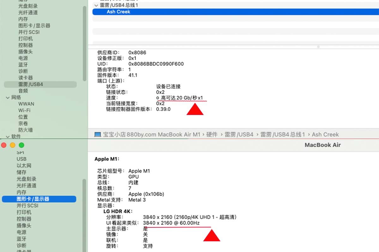Select 宗卷 under 网络
The width and height of the screenshot is (379, 252).
(23, 123)
